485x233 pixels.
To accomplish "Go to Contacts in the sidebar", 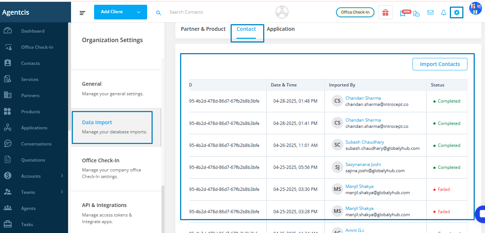I will pyautogui.click(x=30, y=63).
